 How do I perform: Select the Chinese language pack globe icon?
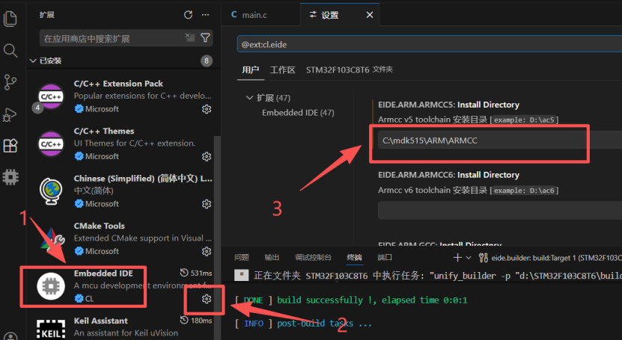click(x=51, y=191)
